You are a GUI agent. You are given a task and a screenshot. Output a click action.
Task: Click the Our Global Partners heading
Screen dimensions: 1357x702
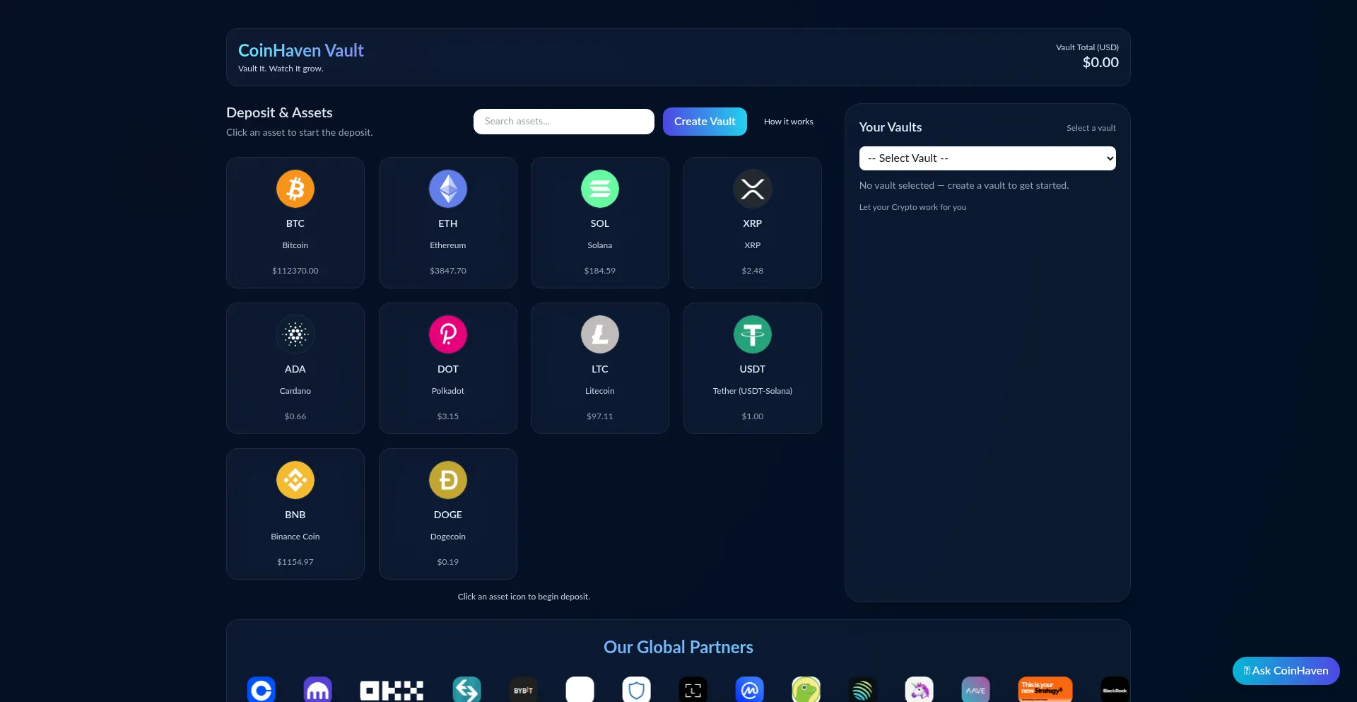point(678,647)
